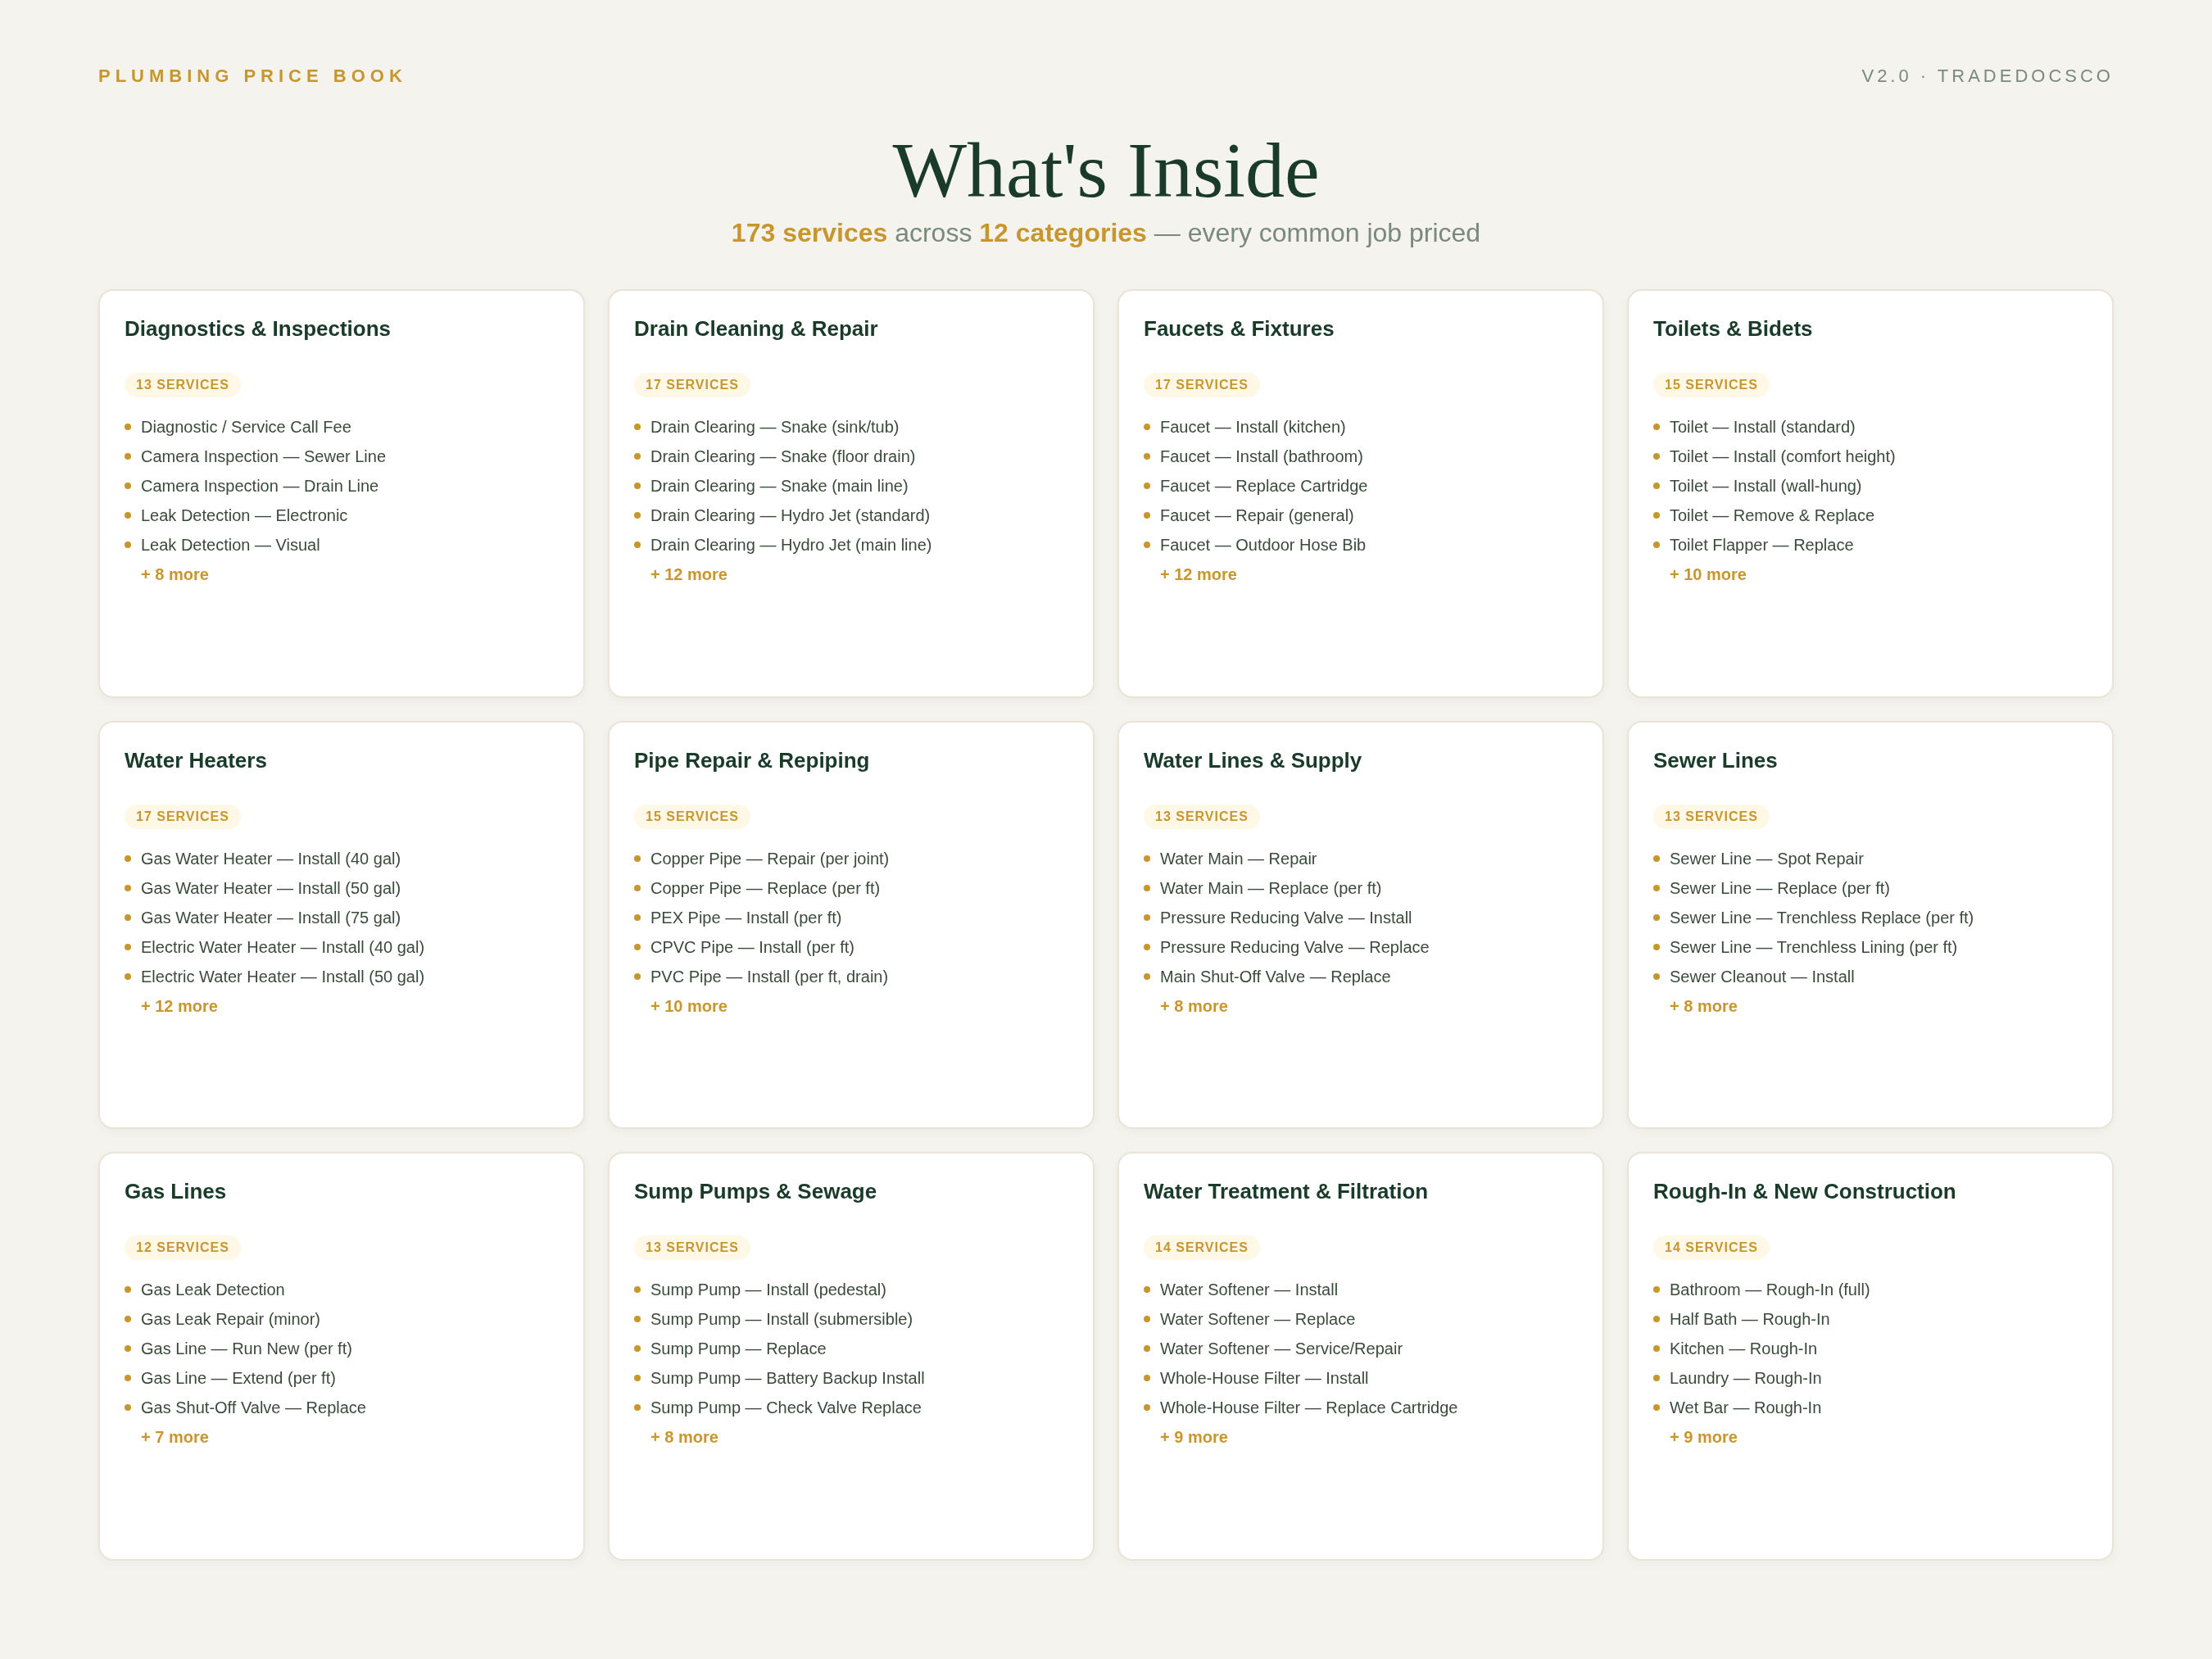Select Water Softener — Service/Repair item
Image resolution: width=2212 pixels, height=1659 pixels.
[x=1281, y=1348]
